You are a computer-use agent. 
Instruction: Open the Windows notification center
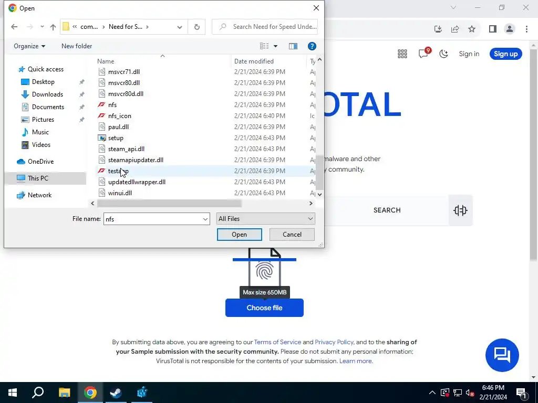521,393
